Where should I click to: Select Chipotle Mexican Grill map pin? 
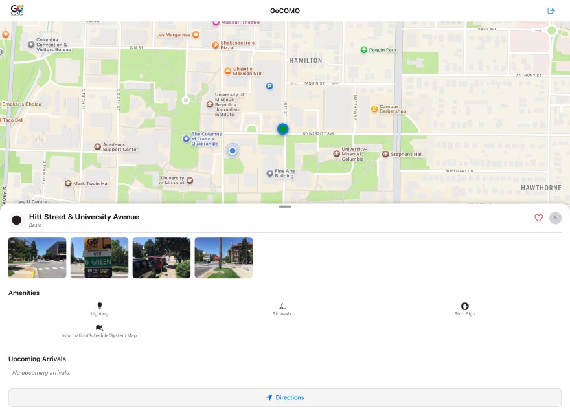227,71
